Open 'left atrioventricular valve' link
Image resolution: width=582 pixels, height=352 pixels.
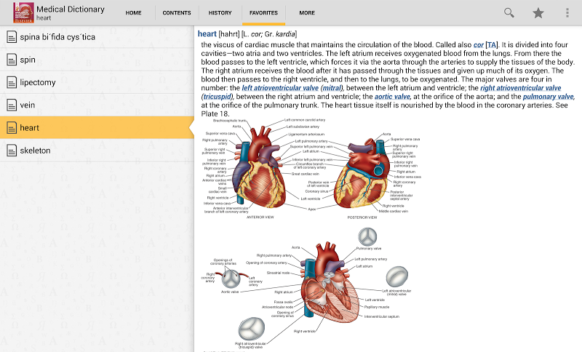tap(280, 88)
